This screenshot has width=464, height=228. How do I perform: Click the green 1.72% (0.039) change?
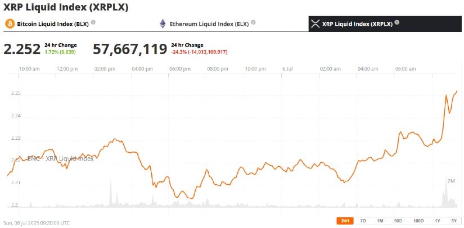click(x=60, y=52)
